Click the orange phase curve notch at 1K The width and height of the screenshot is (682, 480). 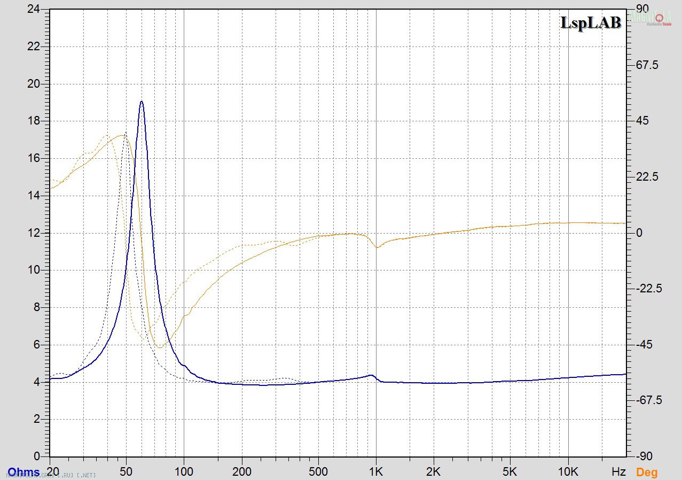[x=377, y=247]
